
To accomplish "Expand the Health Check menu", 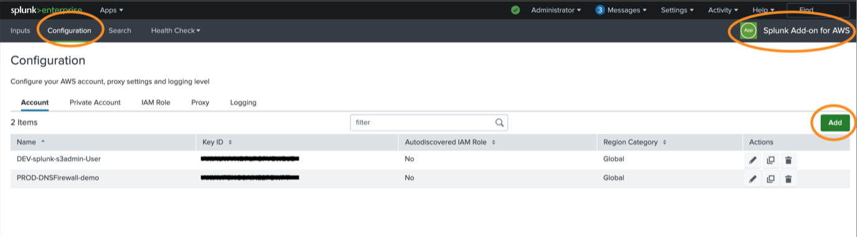I will click(176, 30).
